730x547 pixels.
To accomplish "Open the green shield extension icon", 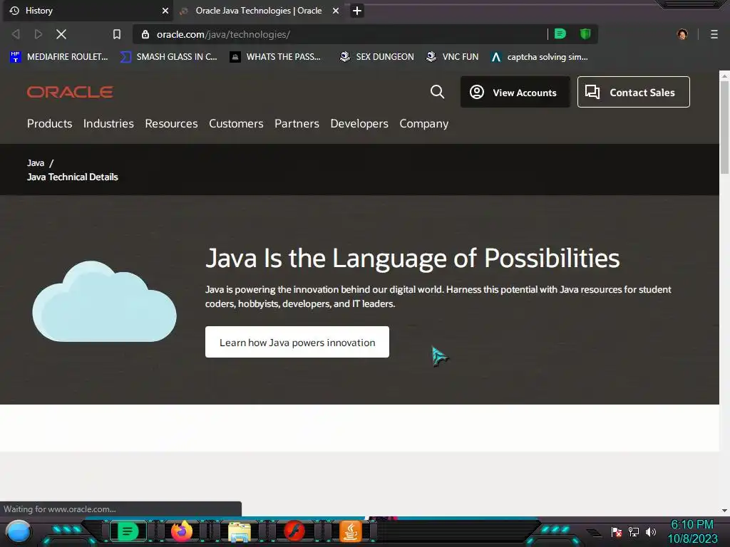I will tap(585, 34).
